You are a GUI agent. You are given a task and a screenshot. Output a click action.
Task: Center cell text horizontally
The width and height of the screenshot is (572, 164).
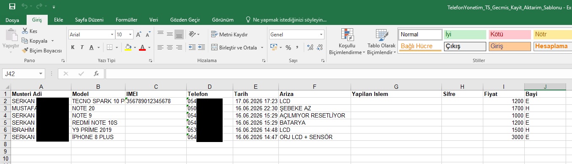170,47
